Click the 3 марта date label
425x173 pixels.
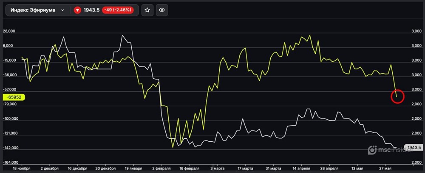pos(217,168)
